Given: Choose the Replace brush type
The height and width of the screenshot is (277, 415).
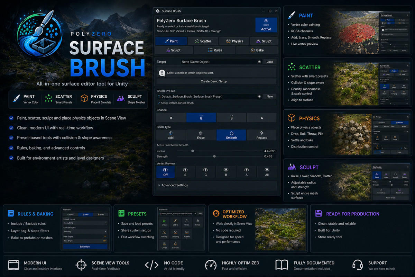Looking at the screenshot, I should pos(262,135).
